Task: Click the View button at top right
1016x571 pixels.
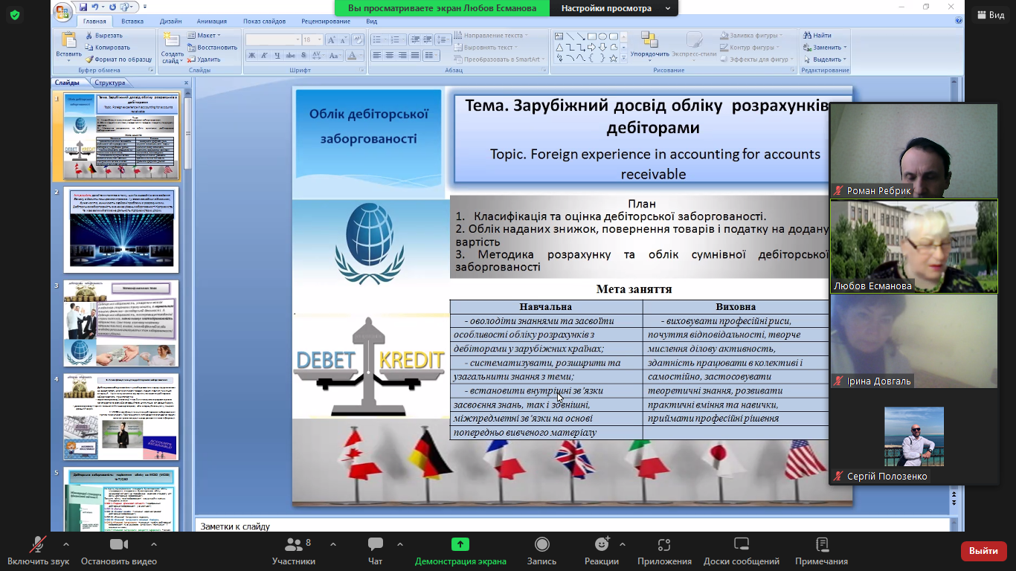Action: [x=990, y=15]
